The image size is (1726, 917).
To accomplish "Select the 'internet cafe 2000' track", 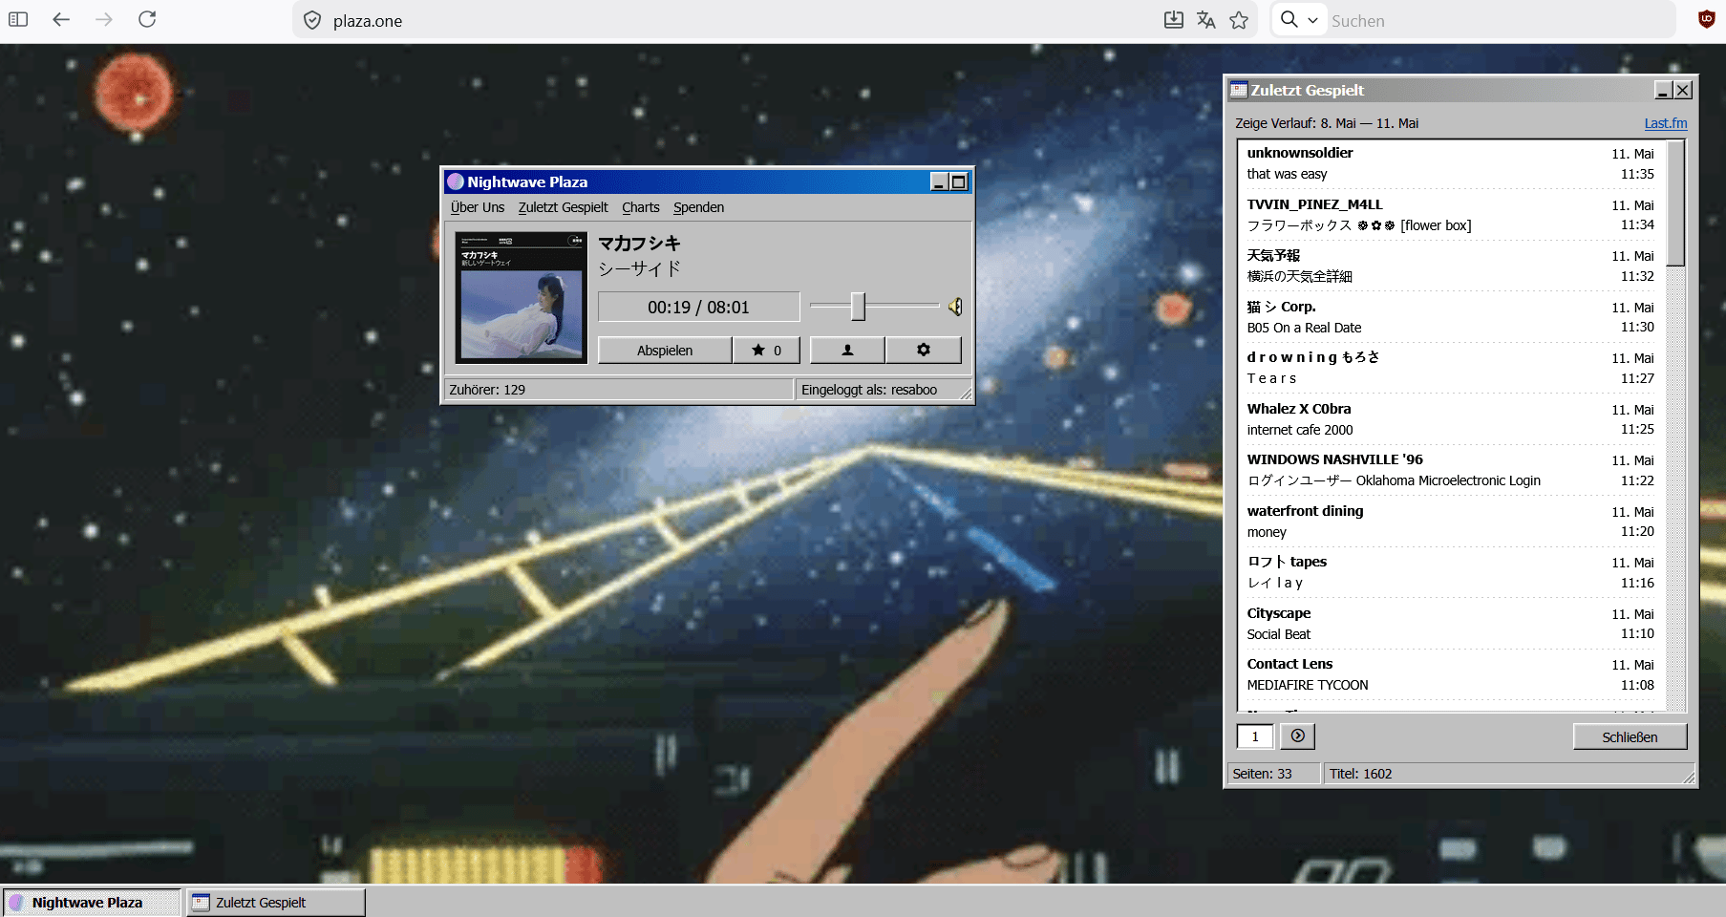I will coord(1451,419).
